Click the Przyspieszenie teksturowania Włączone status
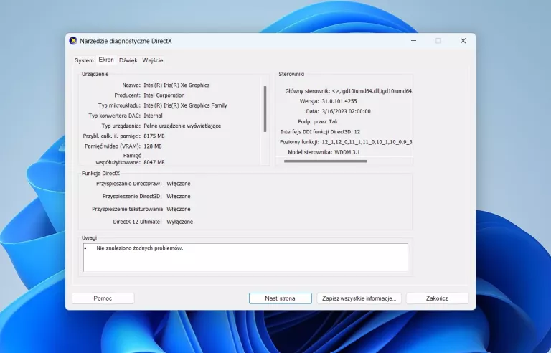The image size is (551, 353). pos(179,209)
